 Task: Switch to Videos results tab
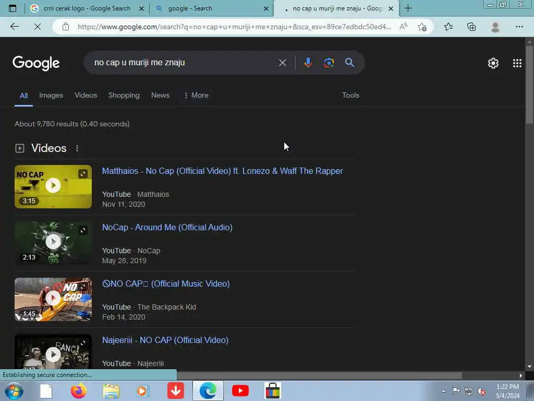[x=86, y=96]
